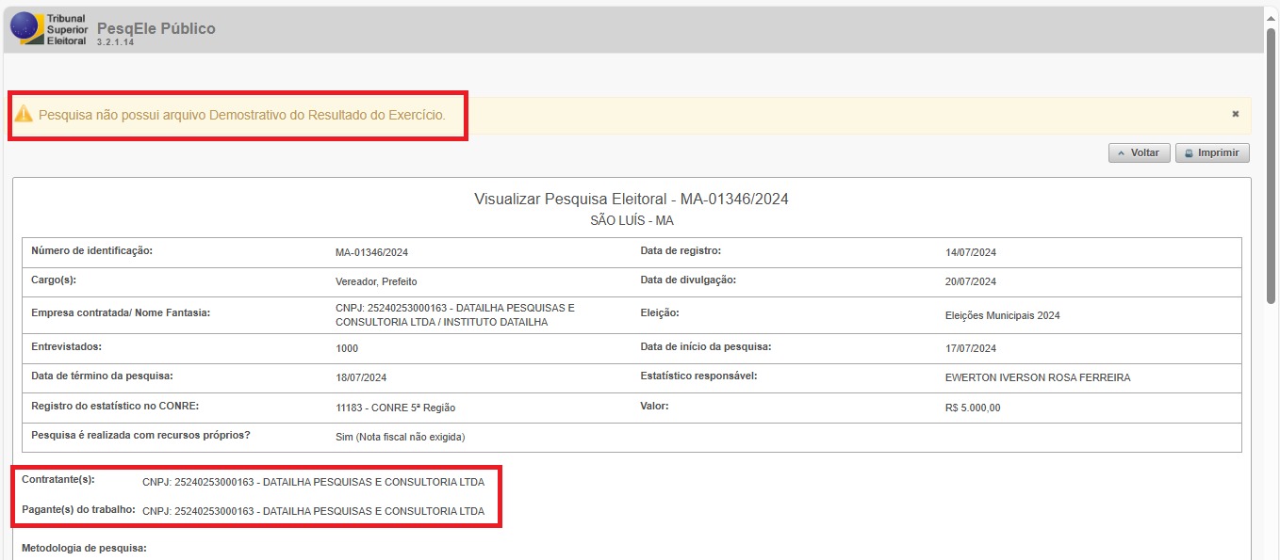The width and height of the screenshot is (1280, 560).
Task: Click the research start date 17/07/2024
Action: (x=971, y=348)
